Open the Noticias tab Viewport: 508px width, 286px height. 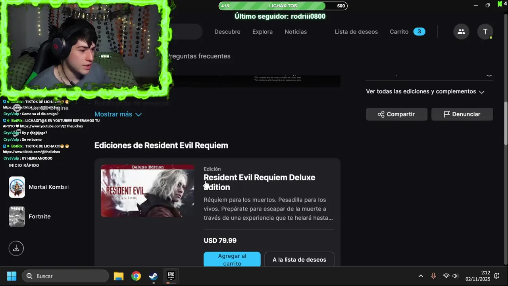tap(296, 32)
